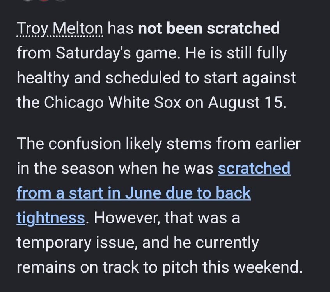
Task: Tap the blue word "scratched" in the link
Action: (254, 168)
